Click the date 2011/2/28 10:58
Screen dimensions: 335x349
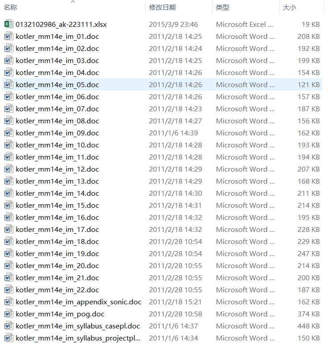pyautogui.click(x=175, y=314)
